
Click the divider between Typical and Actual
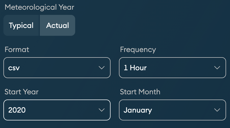(x=39, y=26)
